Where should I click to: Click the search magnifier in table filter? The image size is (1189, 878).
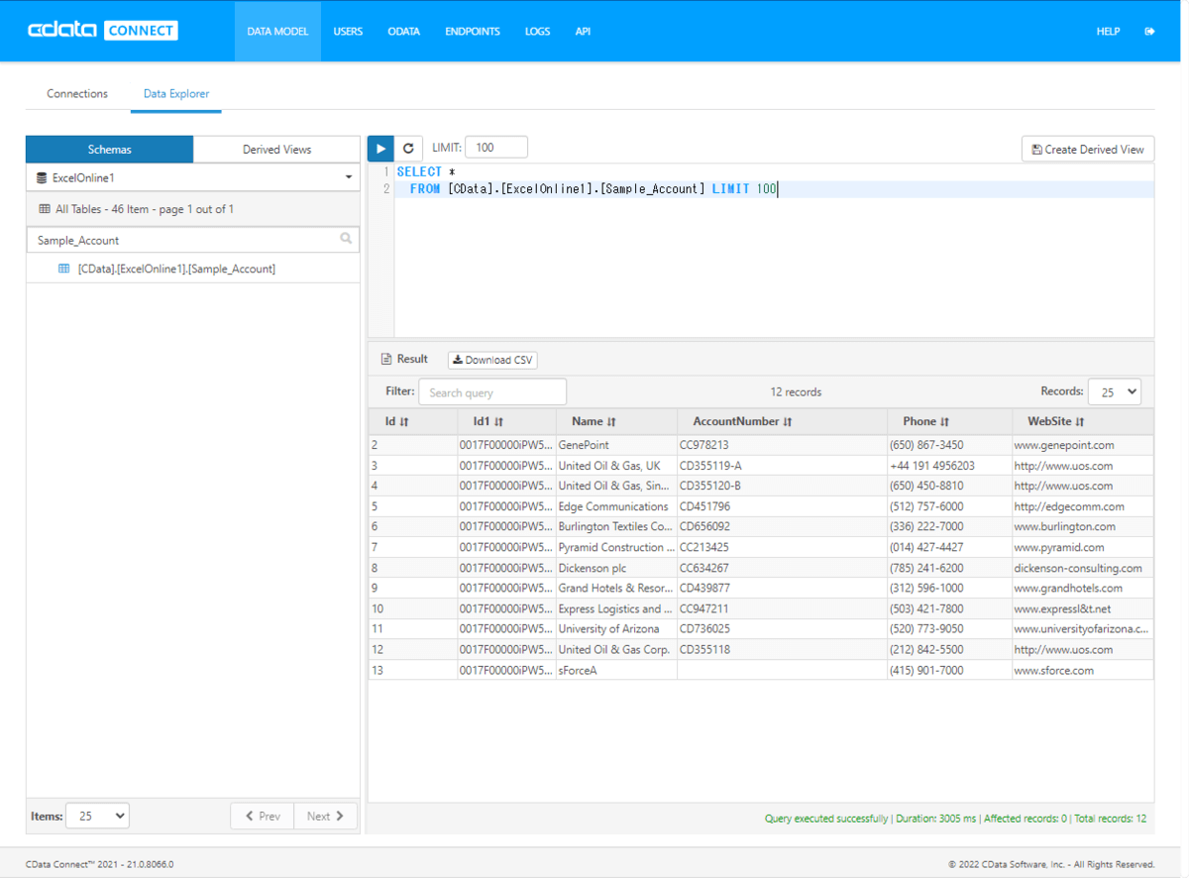pos(346,239)
